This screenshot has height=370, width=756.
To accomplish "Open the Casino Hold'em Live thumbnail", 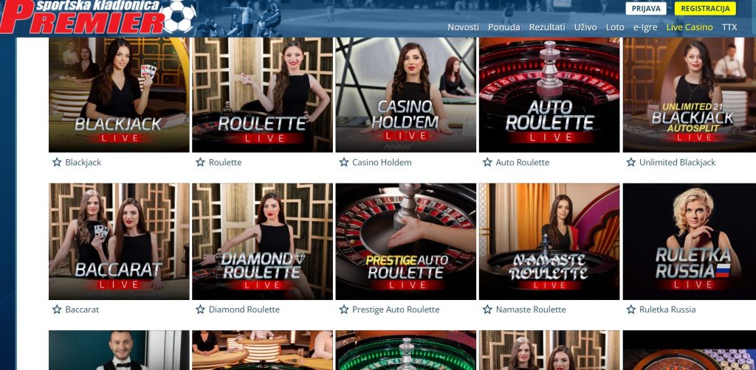I will click(405, 95).
